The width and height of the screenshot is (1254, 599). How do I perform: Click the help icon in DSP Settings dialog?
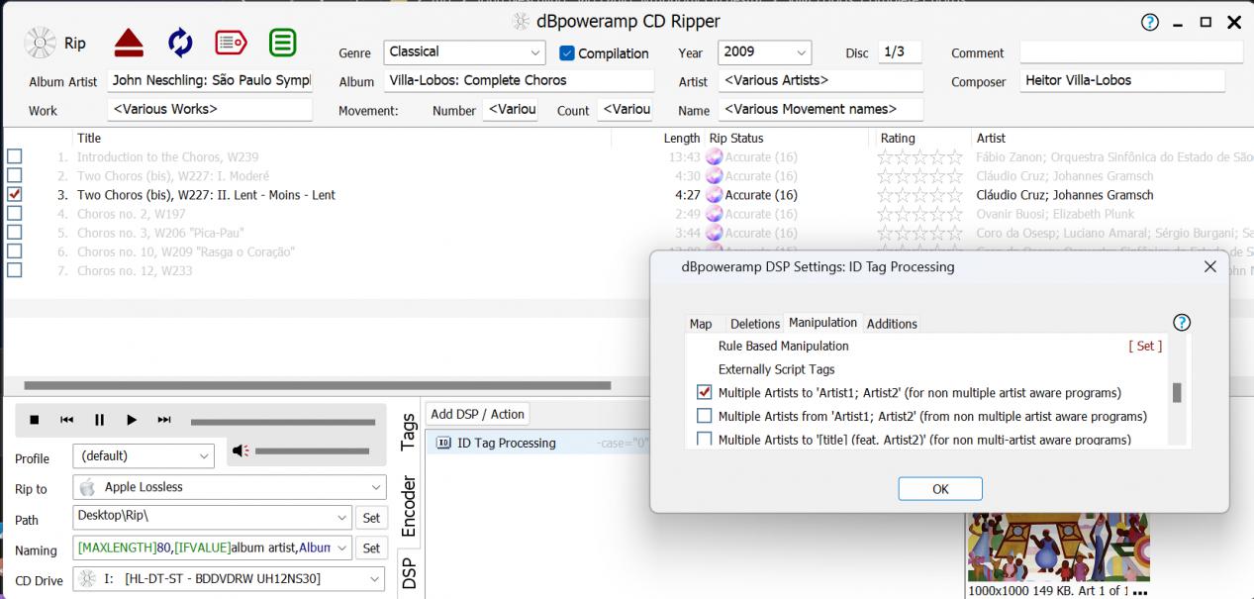pos(1181,323)
